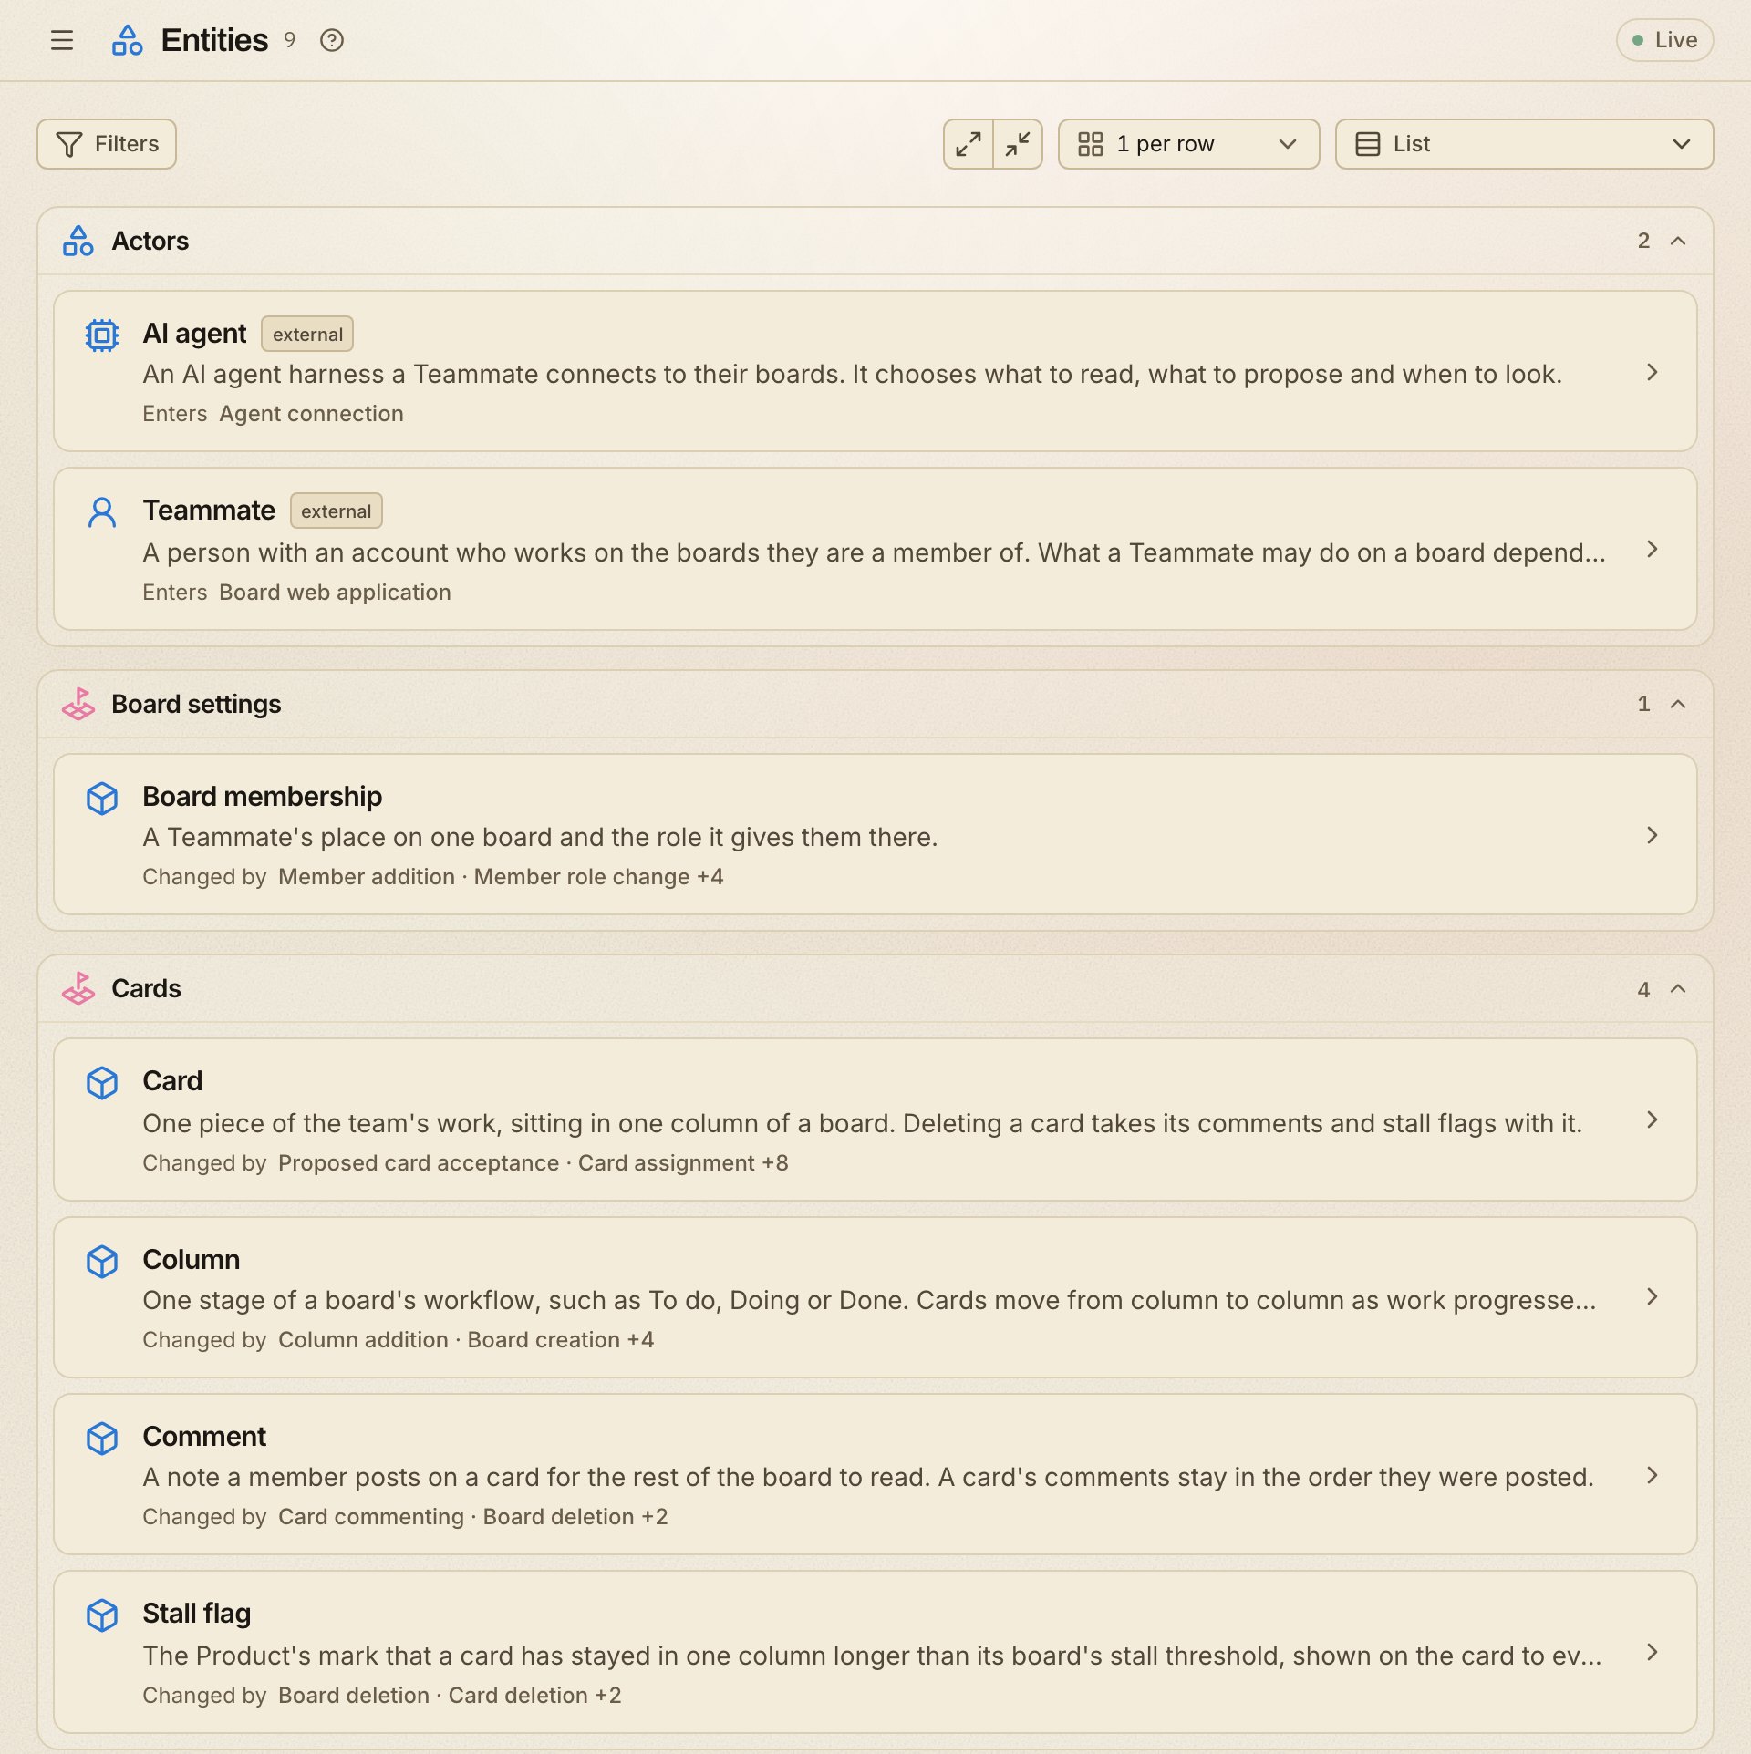
Task: Follow the Agent connection link
Action: 311,414
